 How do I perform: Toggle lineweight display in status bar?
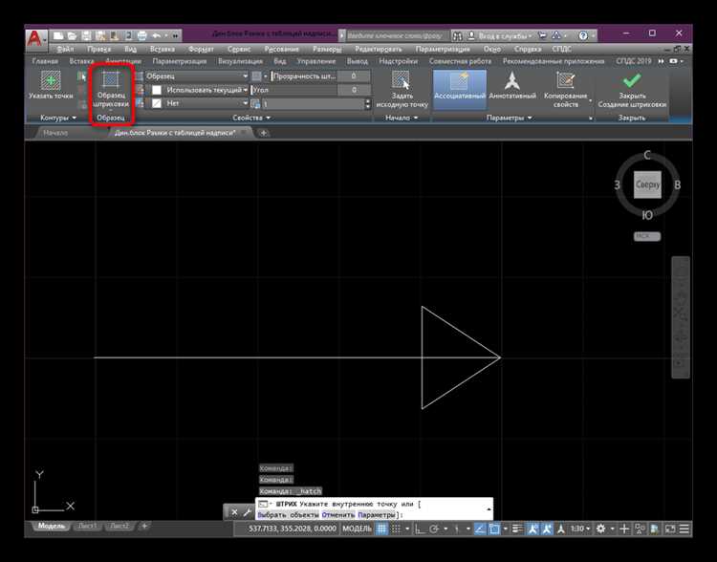(517, 529)
